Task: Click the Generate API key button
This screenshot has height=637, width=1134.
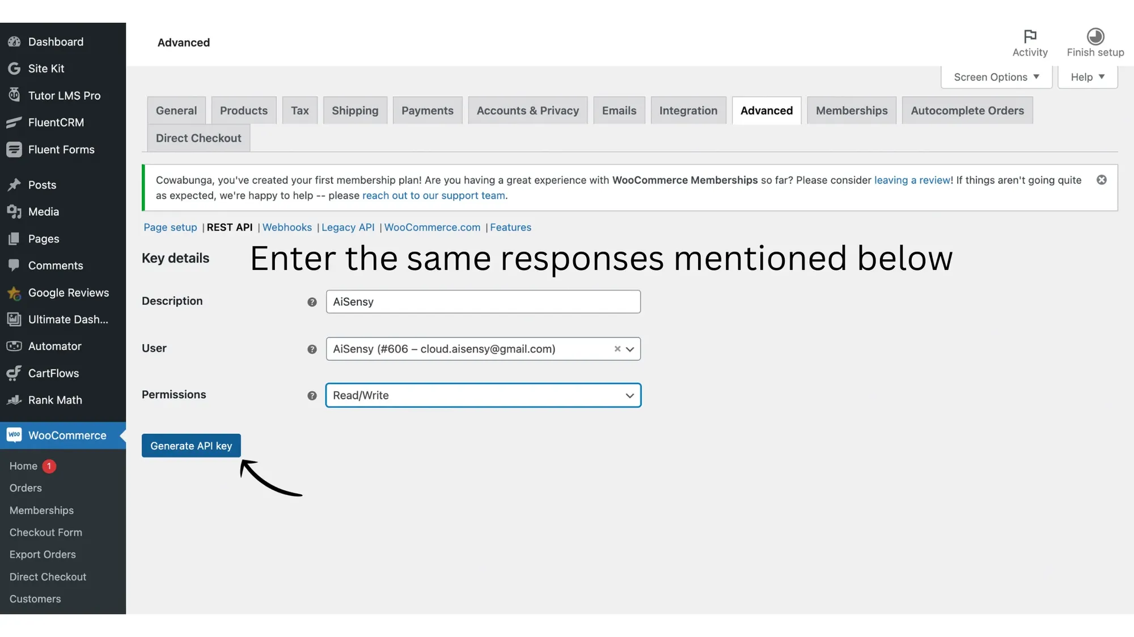Action: pos(191,446)
